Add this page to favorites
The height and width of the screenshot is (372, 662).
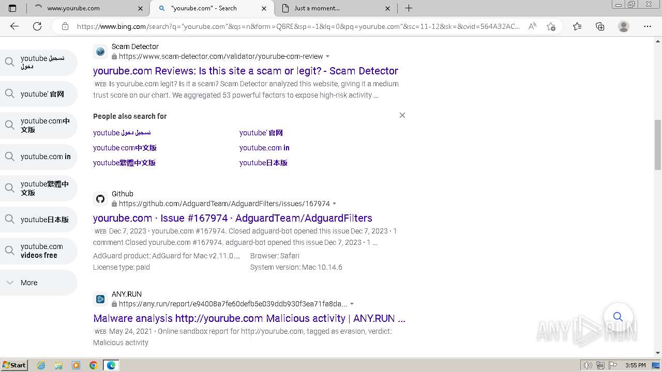click(551, 26)
